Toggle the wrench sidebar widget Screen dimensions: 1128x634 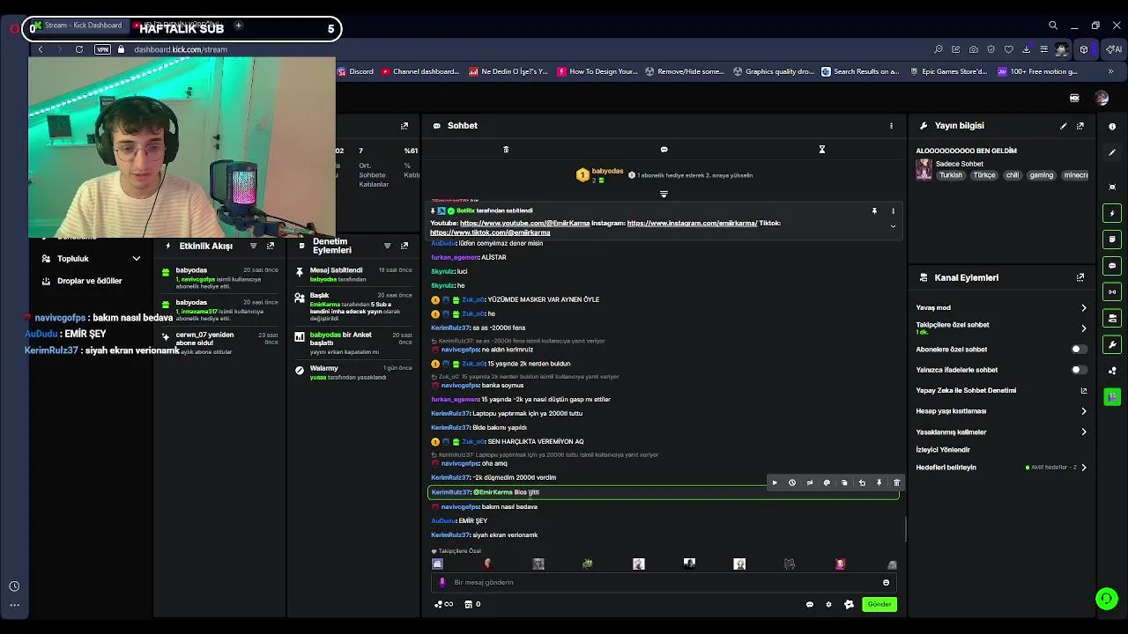(x=1112, y=344)
